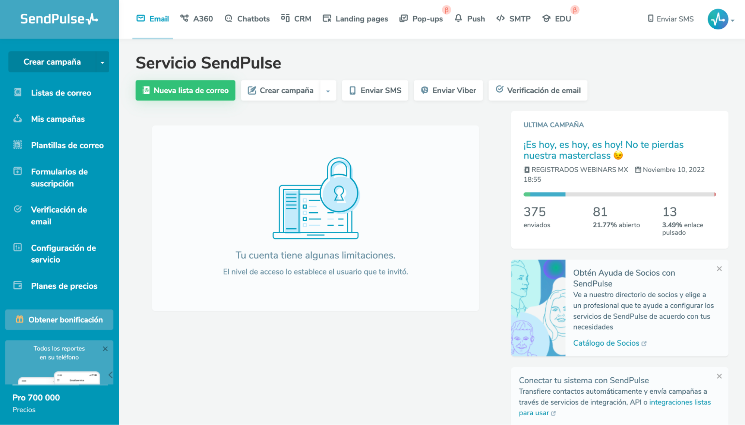
Task: Click the phone preview thumbnail in the sidebar
Action: (x=59, y=378)
